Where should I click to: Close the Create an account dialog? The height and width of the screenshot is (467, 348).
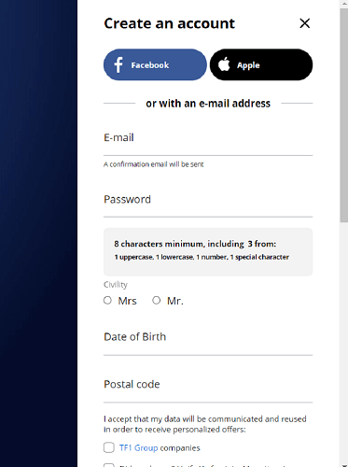click(x=305, y=23)
